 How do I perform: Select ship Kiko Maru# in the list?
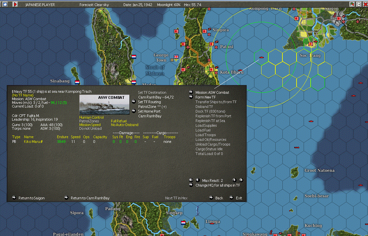(x=33, y=142)
